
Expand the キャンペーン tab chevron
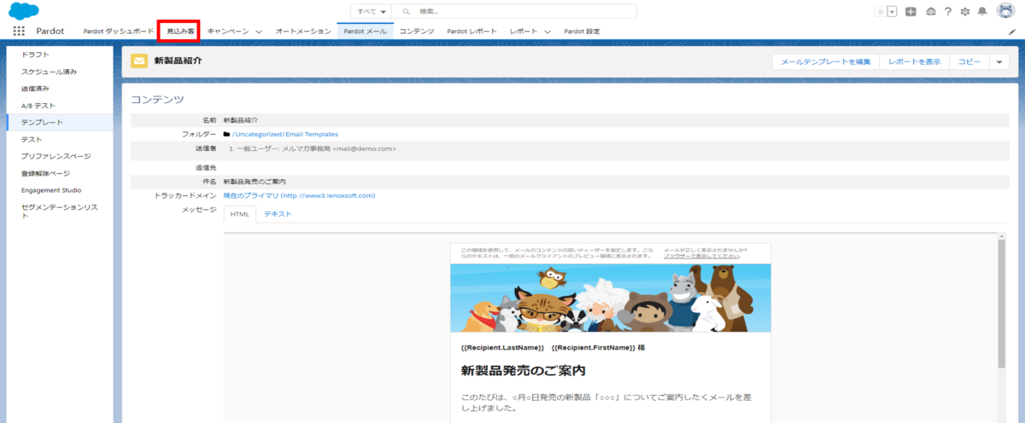(259, 32)
